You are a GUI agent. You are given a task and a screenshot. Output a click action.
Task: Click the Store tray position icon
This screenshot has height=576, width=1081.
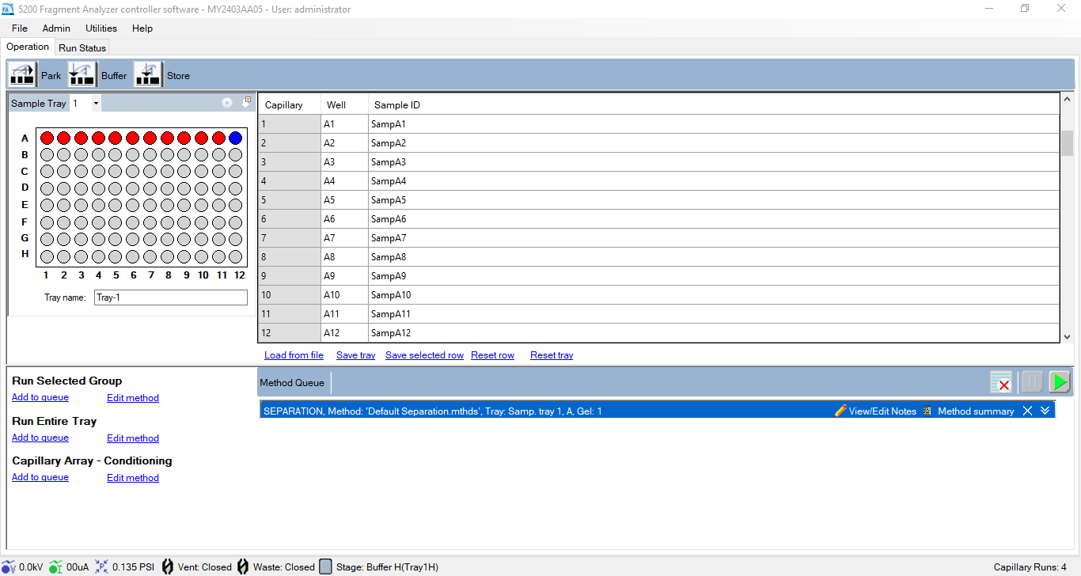click(148, 74)
